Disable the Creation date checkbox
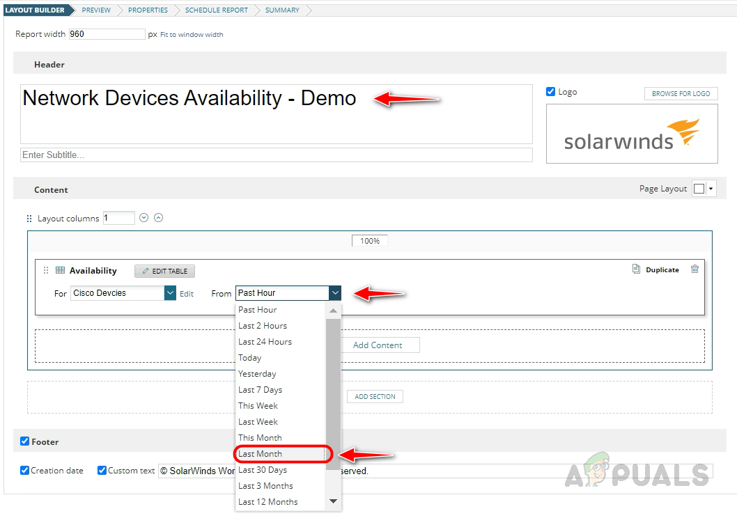 pos(25,471)
